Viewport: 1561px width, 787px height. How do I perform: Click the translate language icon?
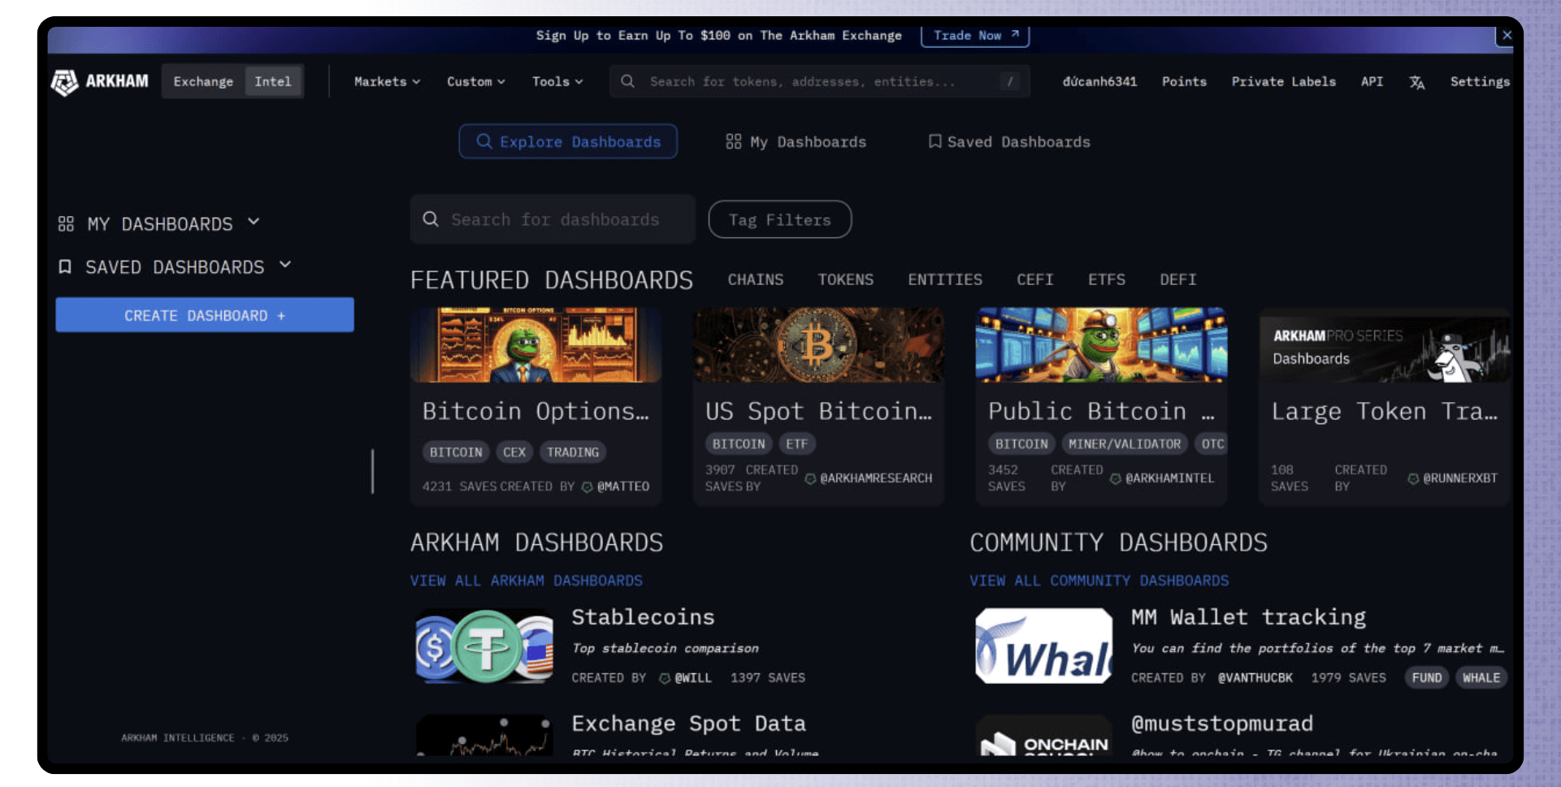pyautogui.click(x=1417, y=82)
